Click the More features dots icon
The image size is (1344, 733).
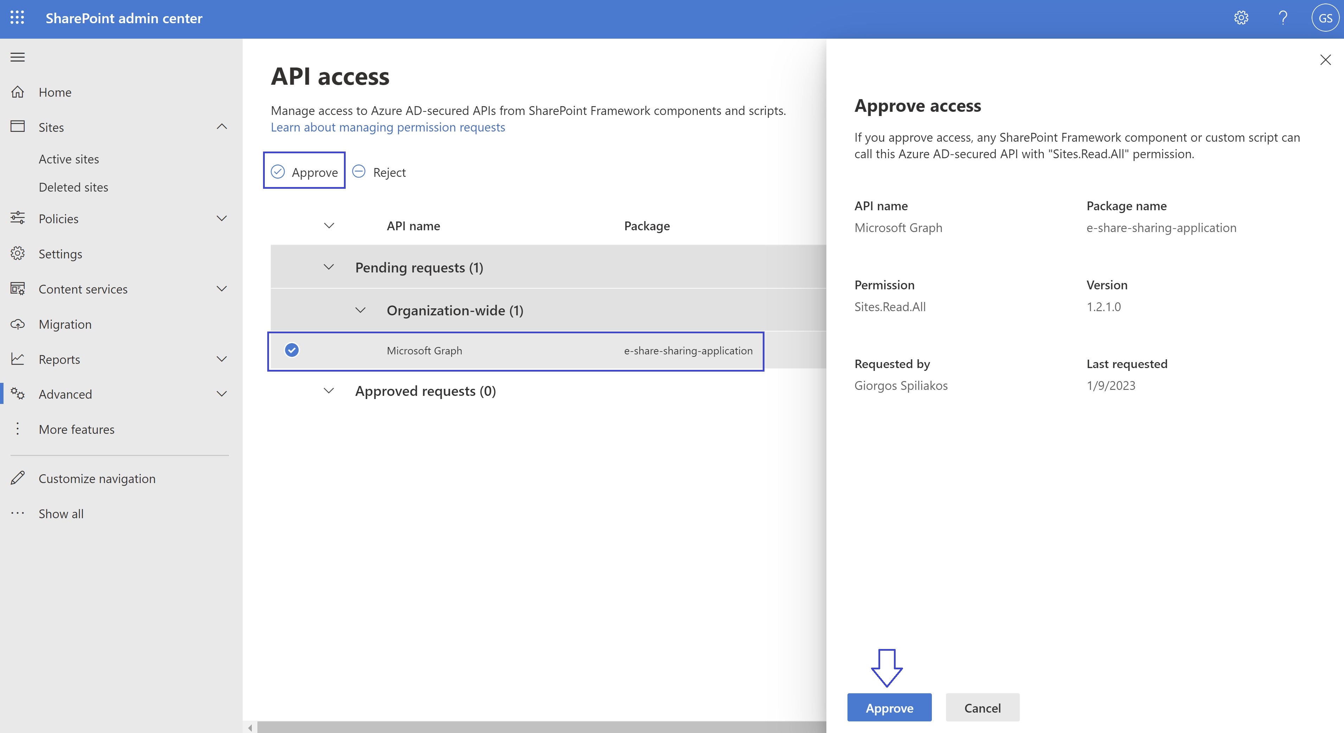coord(18,429)
